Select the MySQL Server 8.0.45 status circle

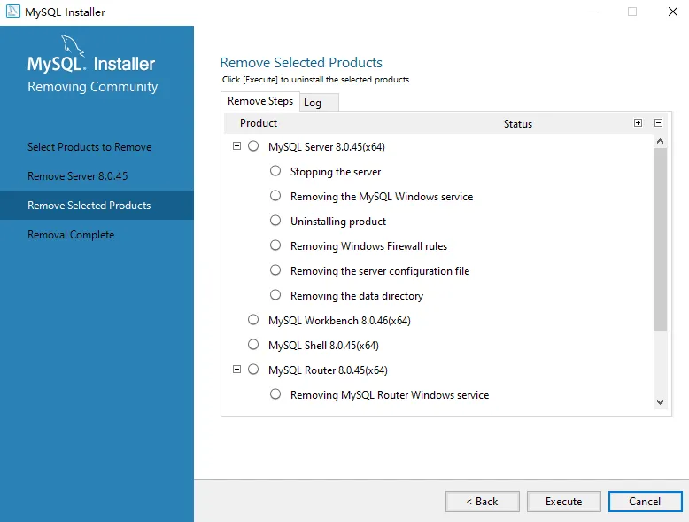(253, 146)
